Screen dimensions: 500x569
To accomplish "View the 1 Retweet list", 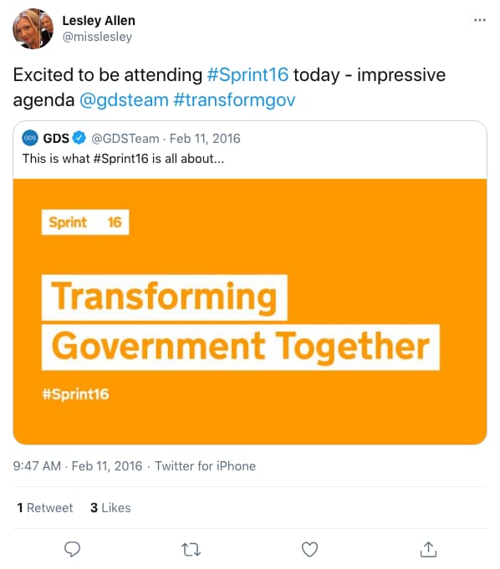I will [x=45, y=508].
